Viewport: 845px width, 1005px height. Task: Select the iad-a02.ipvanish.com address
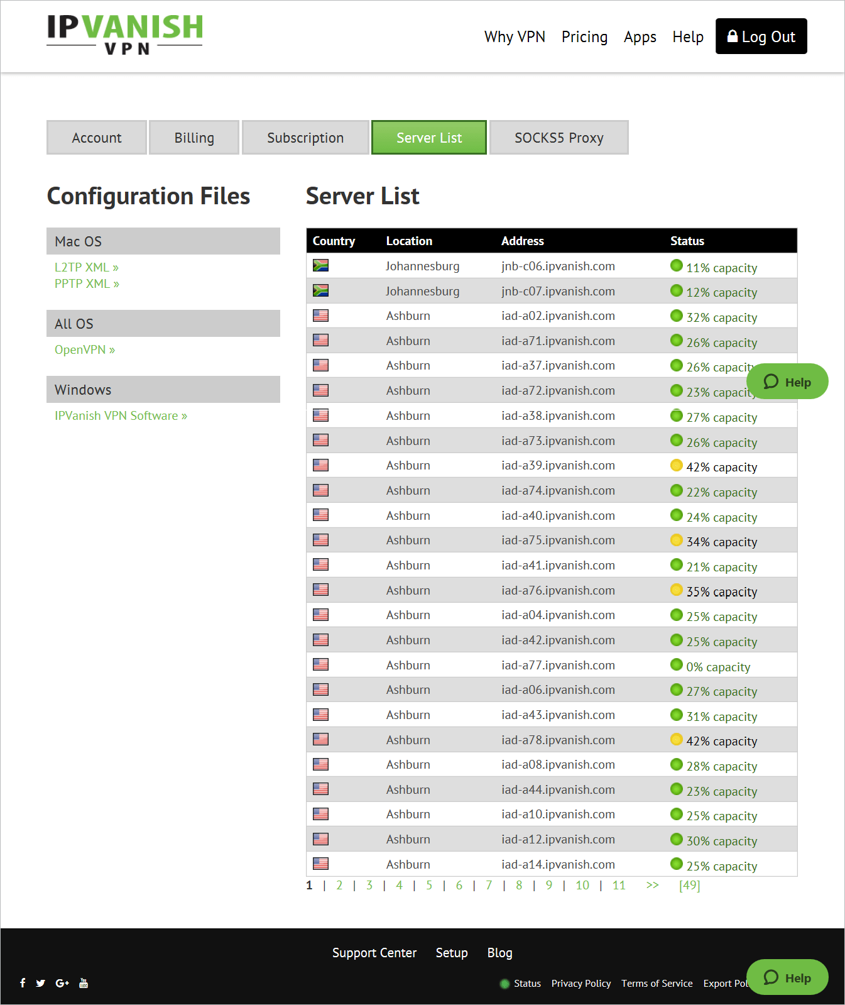pos(558,316)
